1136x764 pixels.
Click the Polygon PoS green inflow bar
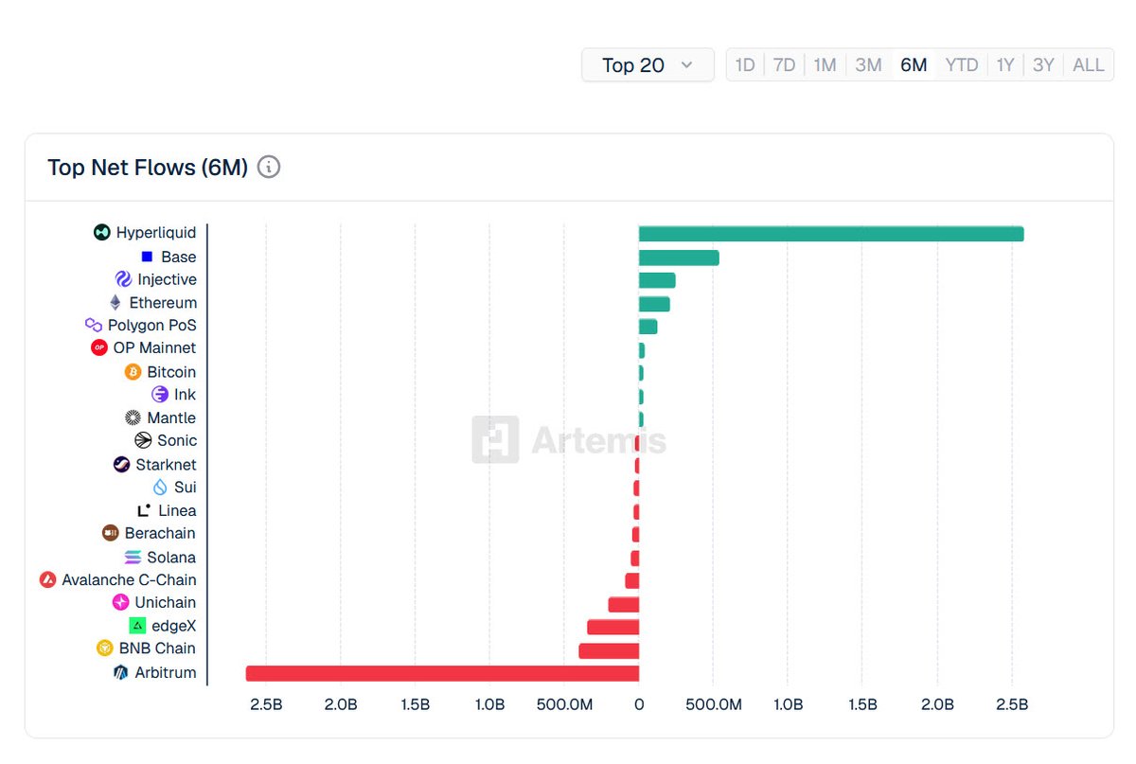coord(648,327)
